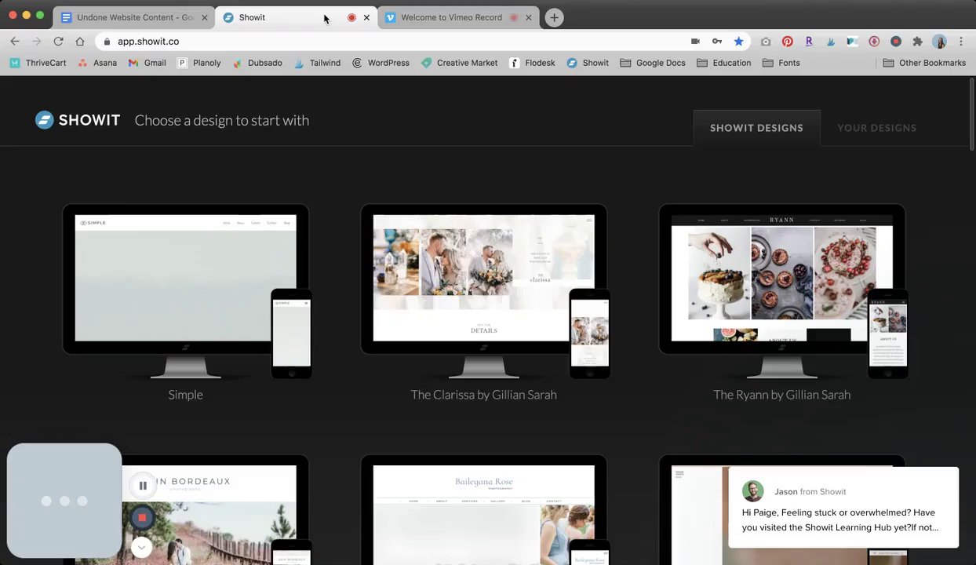Viewport: 976px width, 565px height.
Task: Click 'The Clarissa by Gillian Sarah' title
Action: (483, 395)
